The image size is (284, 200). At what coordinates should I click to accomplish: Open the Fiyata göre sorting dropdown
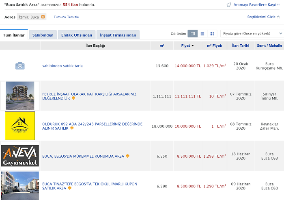coord(252,34)
